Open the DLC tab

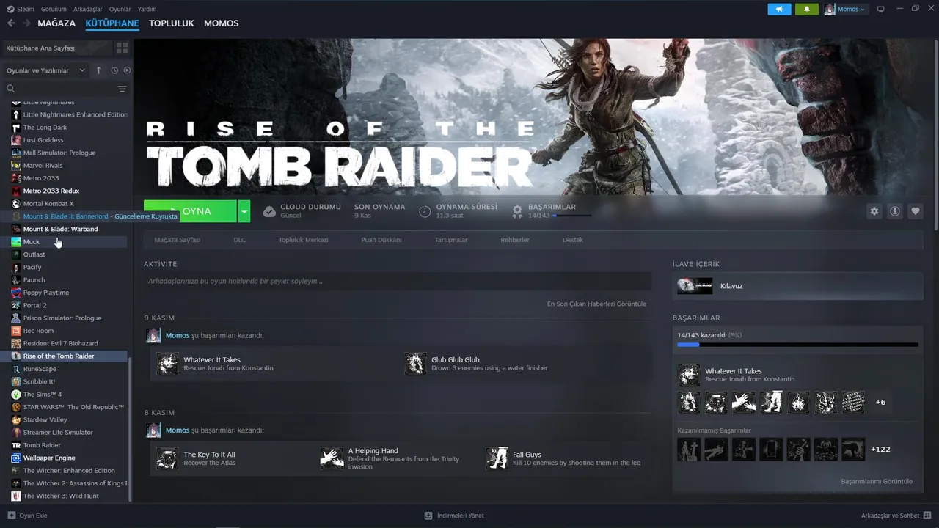(x=240, y=240)
